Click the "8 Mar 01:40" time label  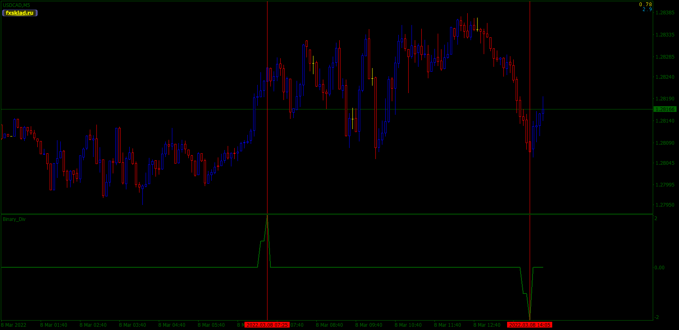click(54, 325)
